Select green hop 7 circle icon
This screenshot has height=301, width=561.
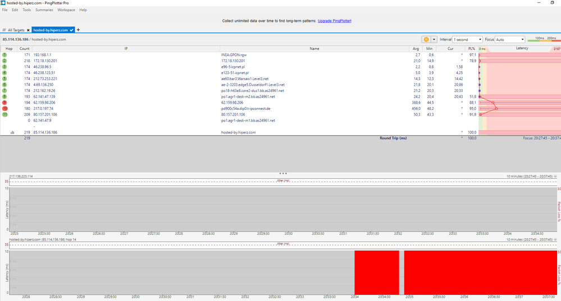coord(4,91)
